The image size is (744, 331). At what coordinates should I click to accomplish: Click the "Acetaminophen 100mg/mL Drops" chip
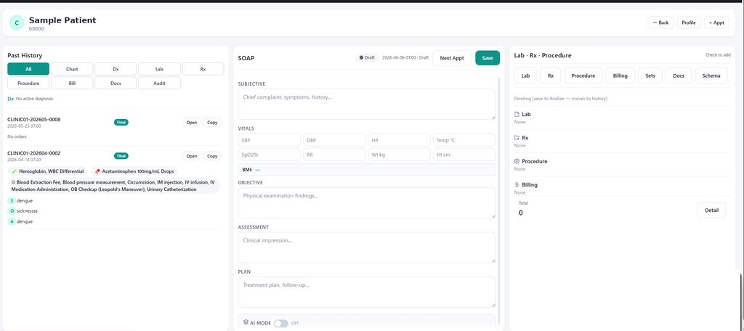point(134,171)
